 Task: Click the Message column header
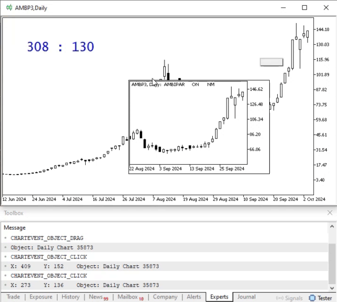pyautogui.click(x=14, y=228)
